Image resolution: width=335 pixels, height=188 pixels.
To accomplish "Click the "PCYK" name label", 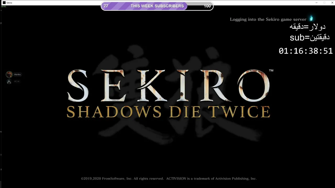I will tap(17, 81).
